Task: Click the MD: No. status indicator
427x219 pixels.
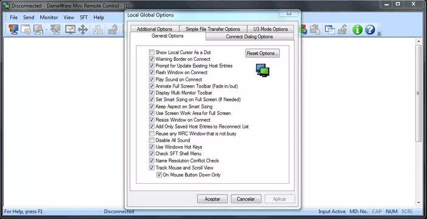Action: click(359, 211)
